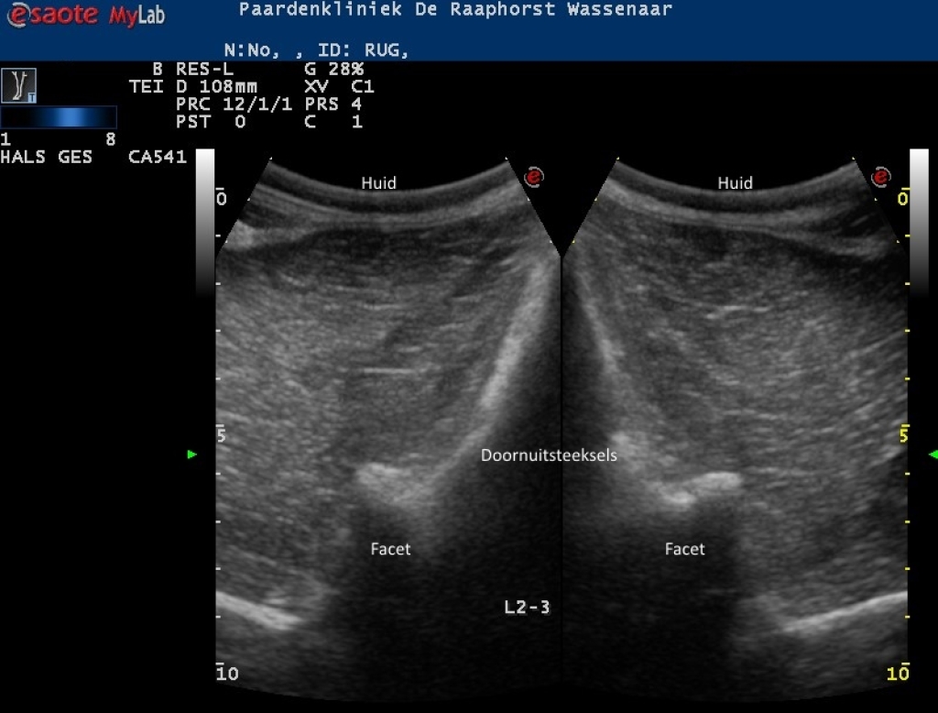Image resolution: width=938 pixels, height=713 pixels.
Task: Click the red orientation marker on right image
Action: coord(881,177)
